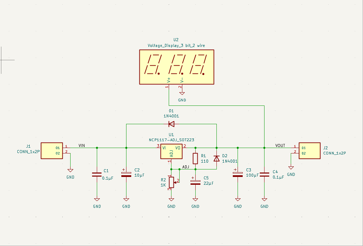
Task: Select the U1 NCP1117 regulator body
Action: (171, 151)
